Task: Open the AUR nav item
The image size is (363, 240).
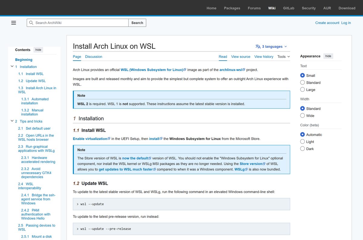Action: tap(327, 8)
